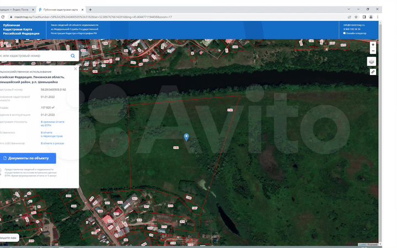This screenshot has height=248, width=397.
Task: Open the browser share page icon
Action: 350,17
